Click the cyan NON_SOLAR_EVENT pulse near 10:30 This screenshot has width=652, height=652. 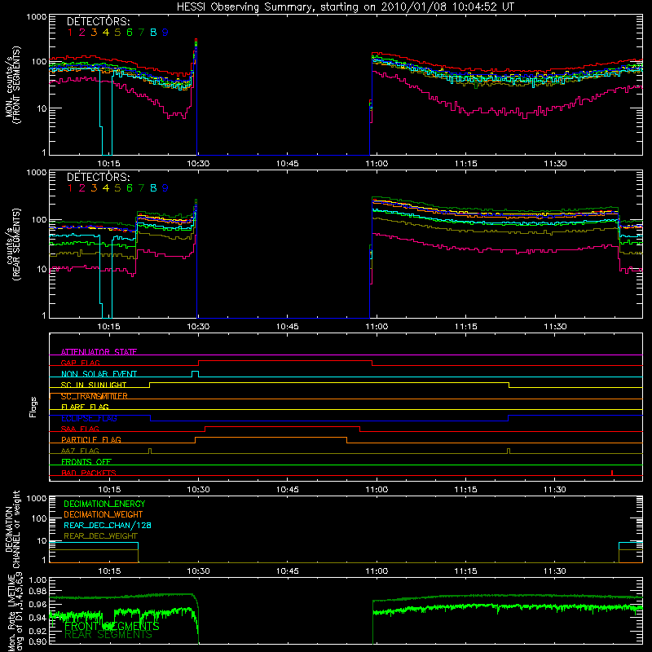coord(195,374)
